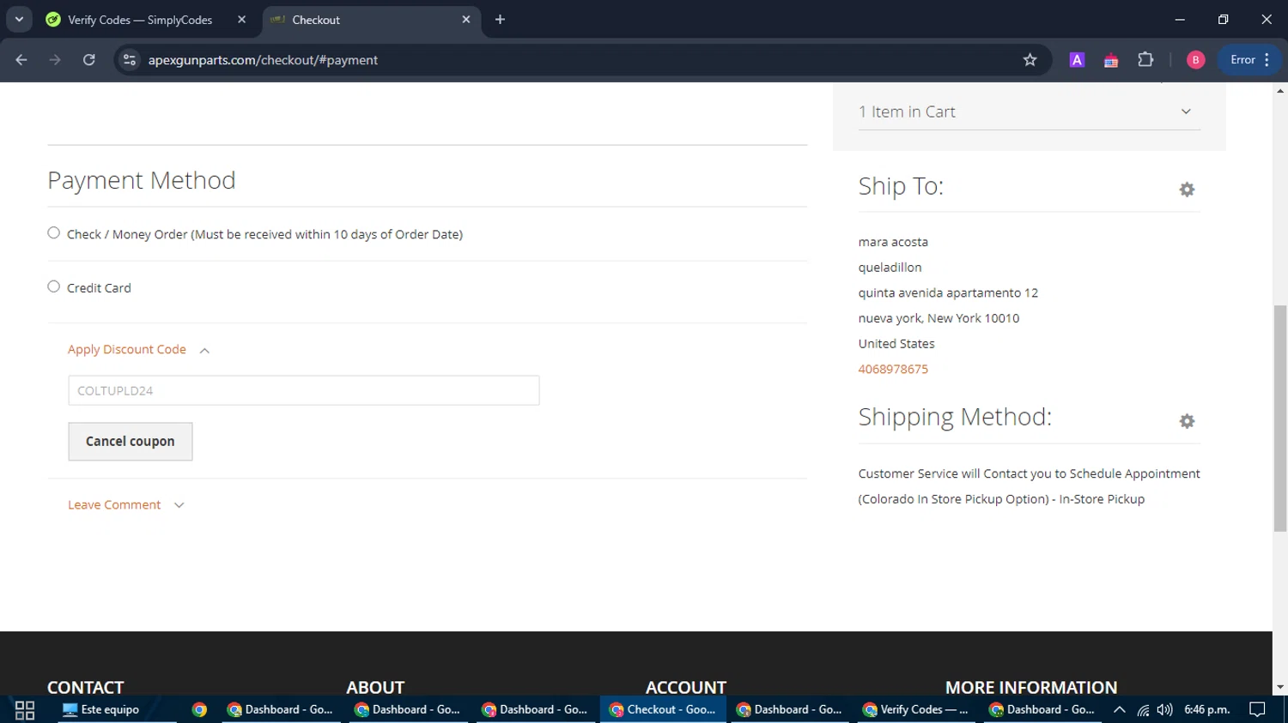This screenshot has height=723, width=1288.
Task: Click the discount code field with COLTUPLD24
Action: coord(304,390)
